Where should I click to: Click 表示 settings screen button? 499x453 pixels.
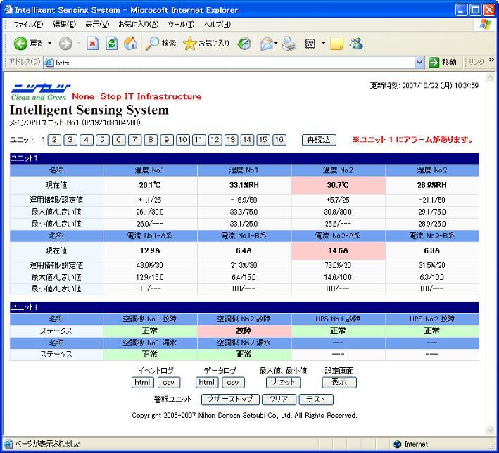(x=339, y=383)
